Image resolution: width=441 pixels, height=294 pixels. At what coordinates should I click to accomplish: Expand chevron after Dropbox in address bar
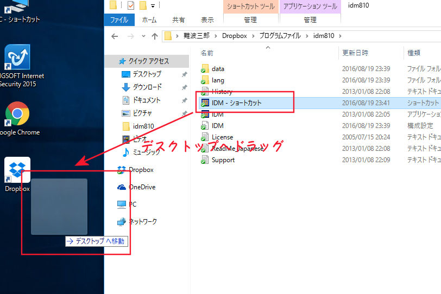pos(253,36)
